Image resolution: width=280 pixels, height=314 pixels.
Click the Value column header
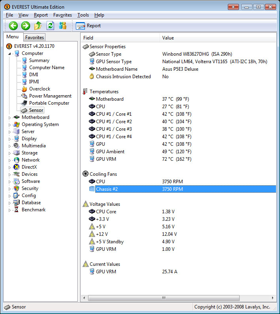pos(218,38)
